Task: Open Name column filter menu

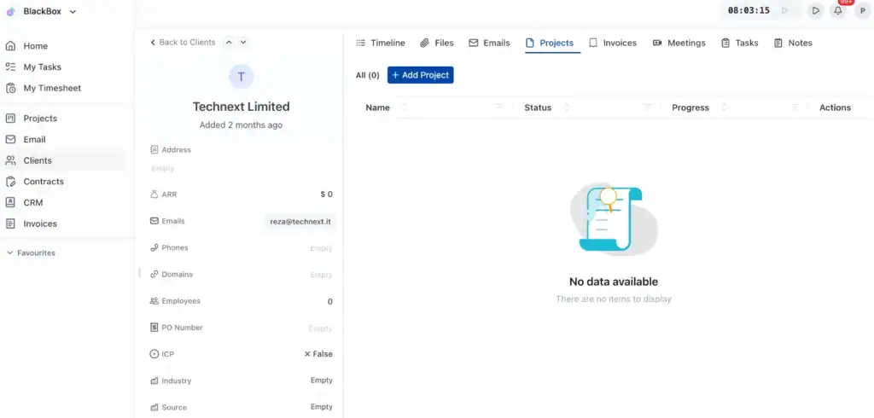Action: 499,107
